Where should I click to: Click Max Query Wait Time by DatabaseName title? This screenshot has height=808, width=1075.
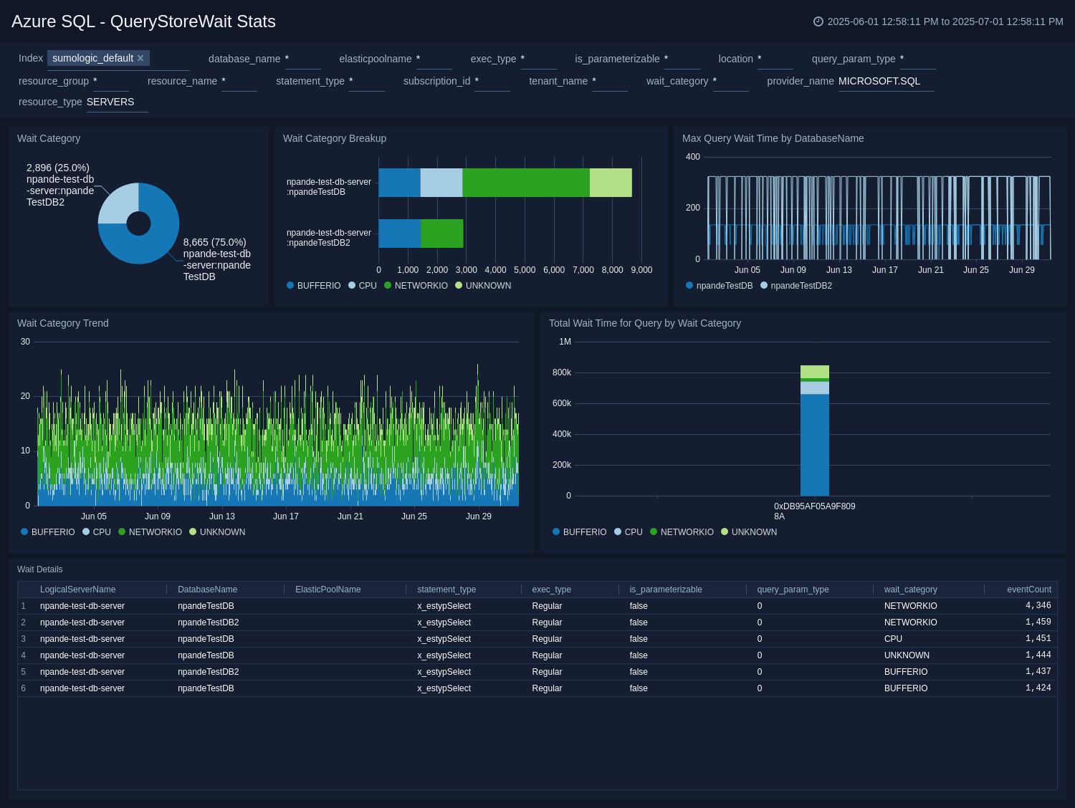773,138
